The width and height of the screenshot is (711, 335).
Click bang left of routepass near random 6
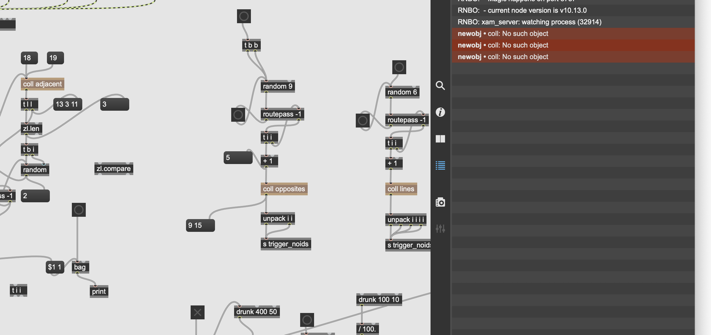[362, 121]
